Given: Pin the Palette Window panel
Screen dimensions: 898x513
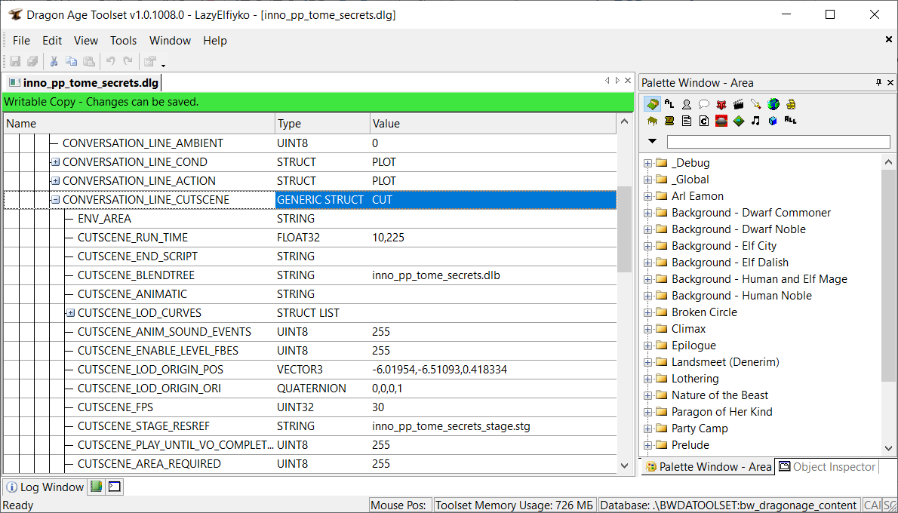Looking at the screenshot, I should tap(878, 82).
